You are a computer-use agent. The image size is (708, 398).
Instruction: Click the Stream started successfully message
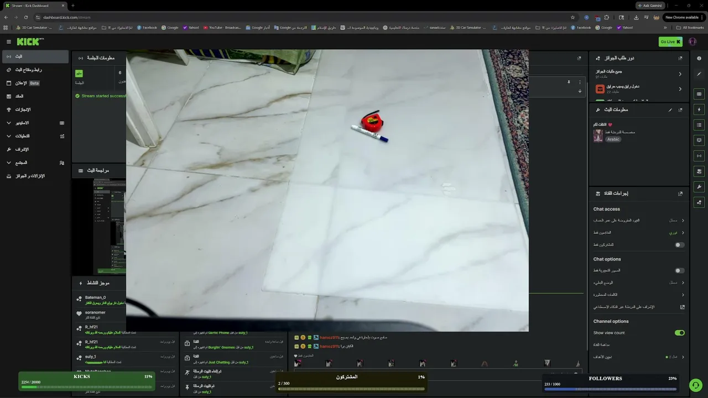tap(100, 96)
